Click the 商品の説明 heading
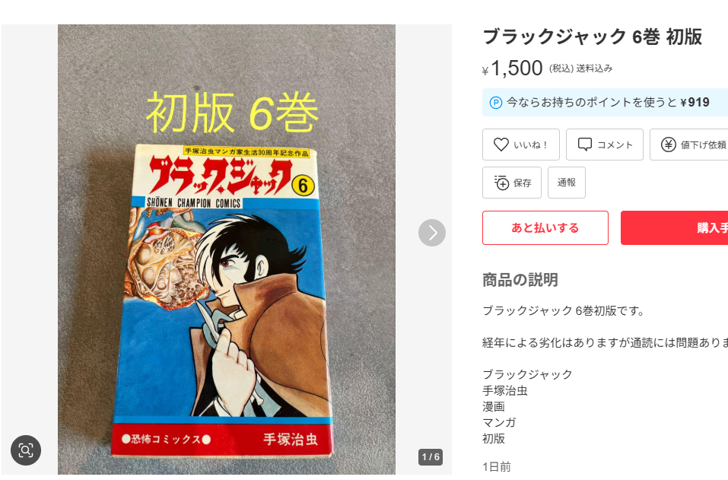The width and height of the screenshot is (728, 480). point(520,280)
